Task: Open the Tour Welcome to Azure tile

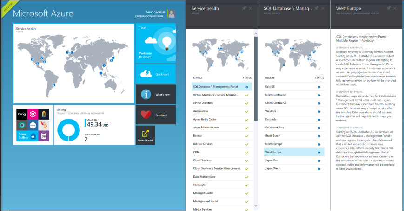Action: tap(156, 43)
